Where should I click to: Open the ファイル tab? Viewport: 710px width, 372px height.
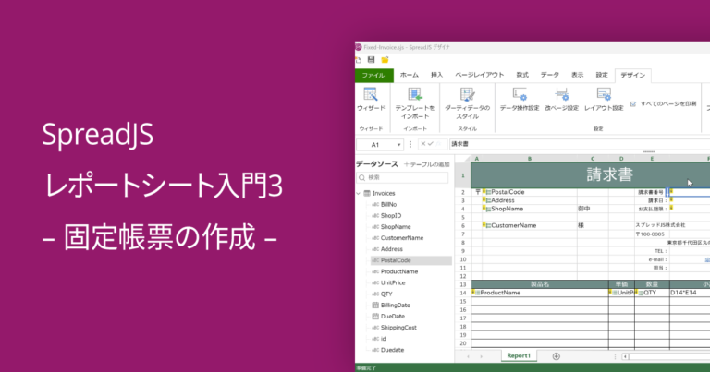click(373, 75)
